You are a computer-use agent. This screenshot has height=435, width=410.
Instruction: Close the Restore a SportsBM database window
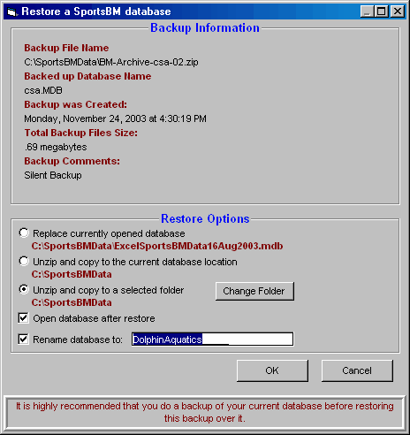tap(398, 11)
